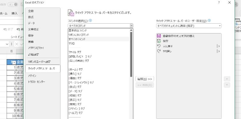Click the 追加(A) >> button
This screenshot has height=119, width=241.
click(145, 79)
